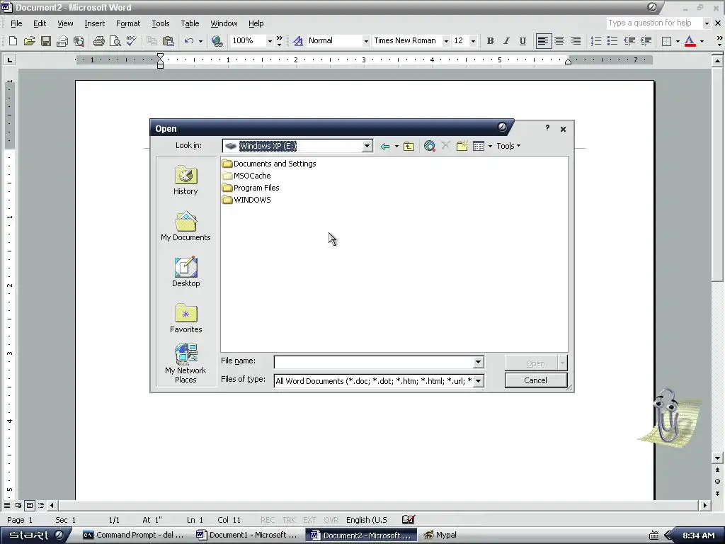This screenshot has width=725, height=544.
Task: Switch to Outline view button
Action: coord(41,506)
